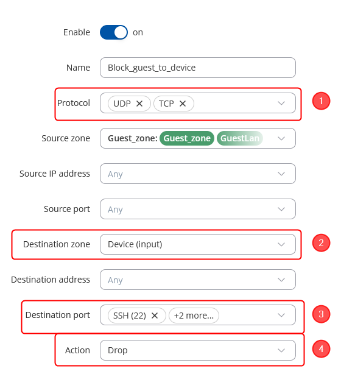Remove the TCP protocol tag
The height and width of the screenshot is (374, 341).
pyautogui.click(x=183, y=104)
